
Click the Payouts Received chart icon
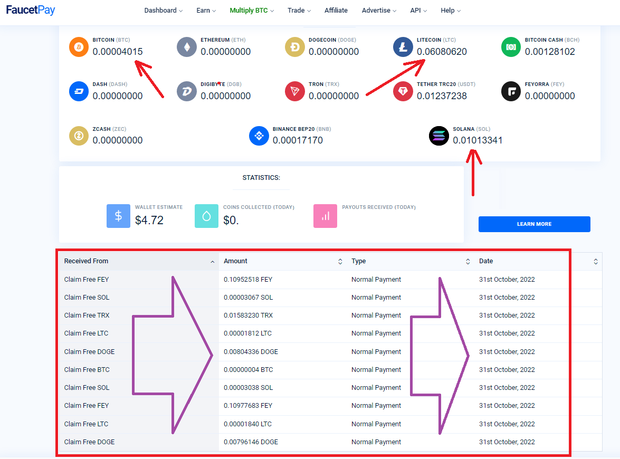(x=325, y=216)
